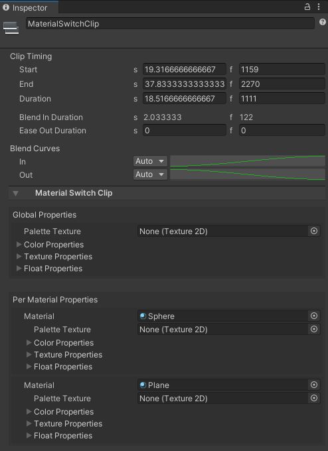
Task: Click the Ease Out Duration label
Action: click(52, 131)
